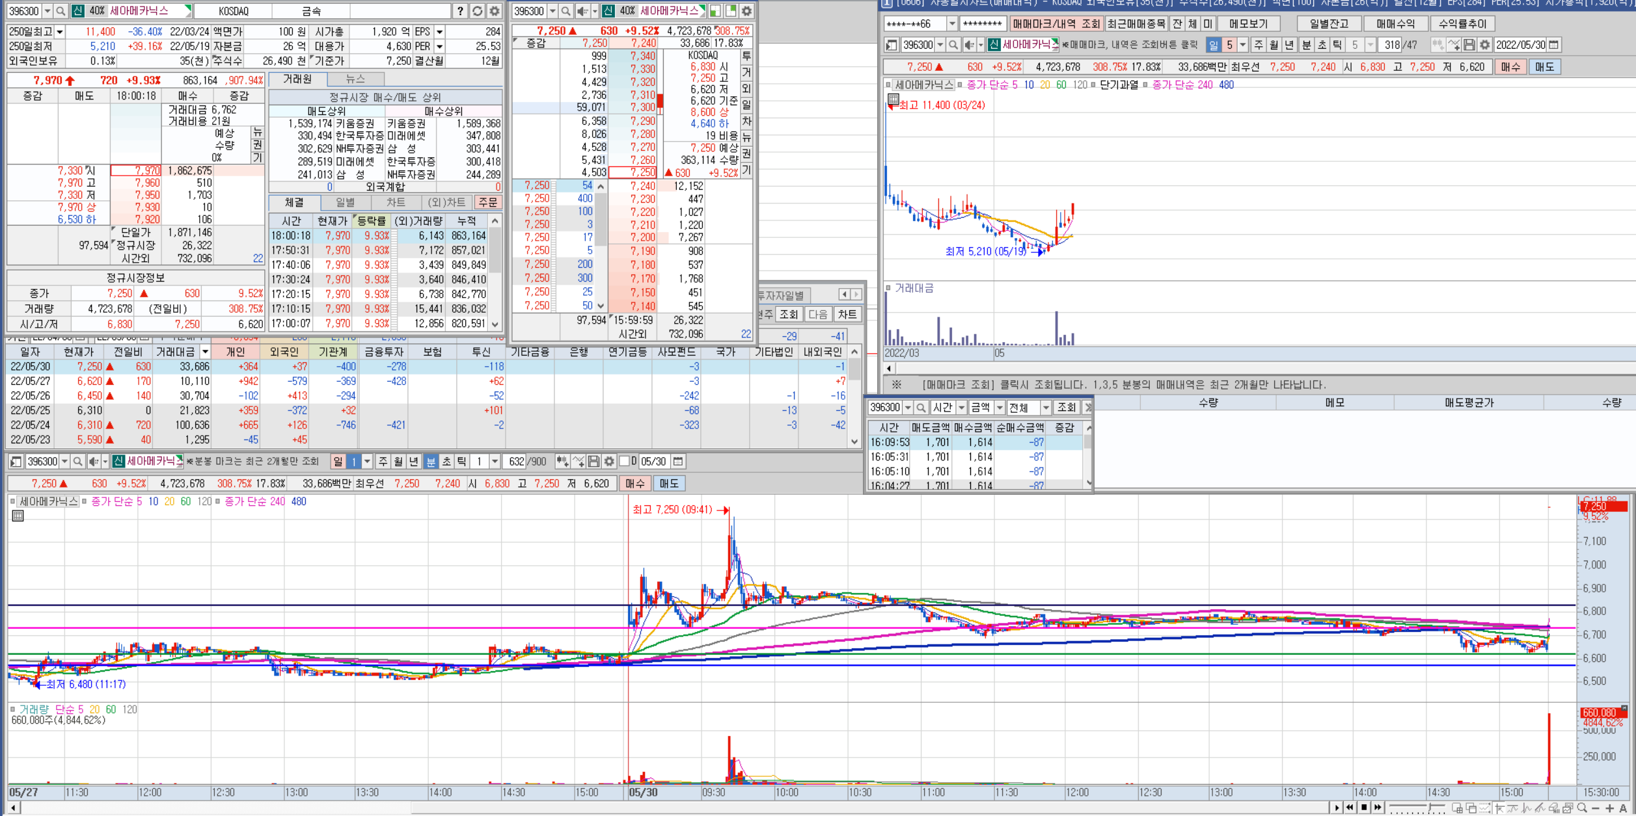Click the 매매마크/내역 조회 button
Viewport: 1636px width, 816px height.
pyautogui.click(x=1057, y=24)
